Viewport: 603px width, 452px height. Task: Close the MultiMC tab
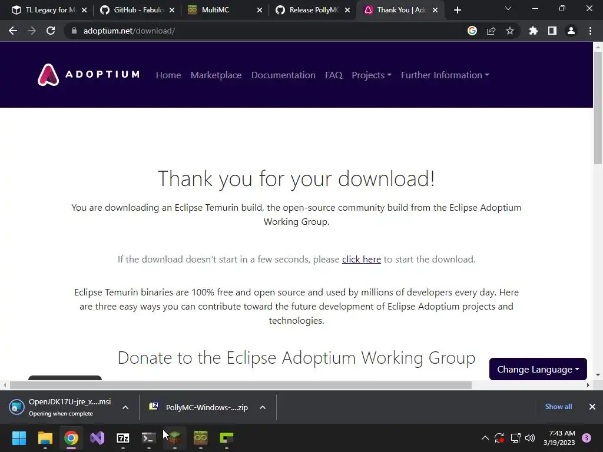click(260, 10)
